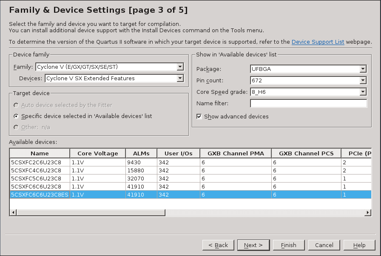Select the Auto device selected by Fitter radio button
Viewport: 381px width, 256px height.
tap(16, 105)
